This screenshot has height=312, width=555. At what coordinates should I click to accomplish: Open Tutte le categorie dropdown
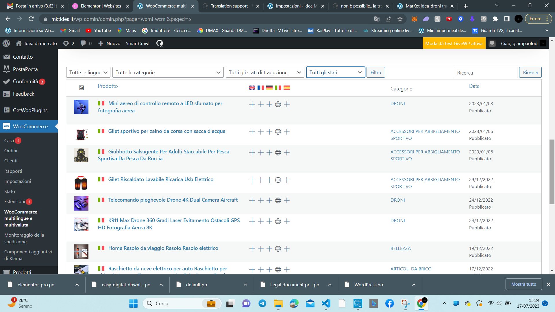click(x=168, y=72)
